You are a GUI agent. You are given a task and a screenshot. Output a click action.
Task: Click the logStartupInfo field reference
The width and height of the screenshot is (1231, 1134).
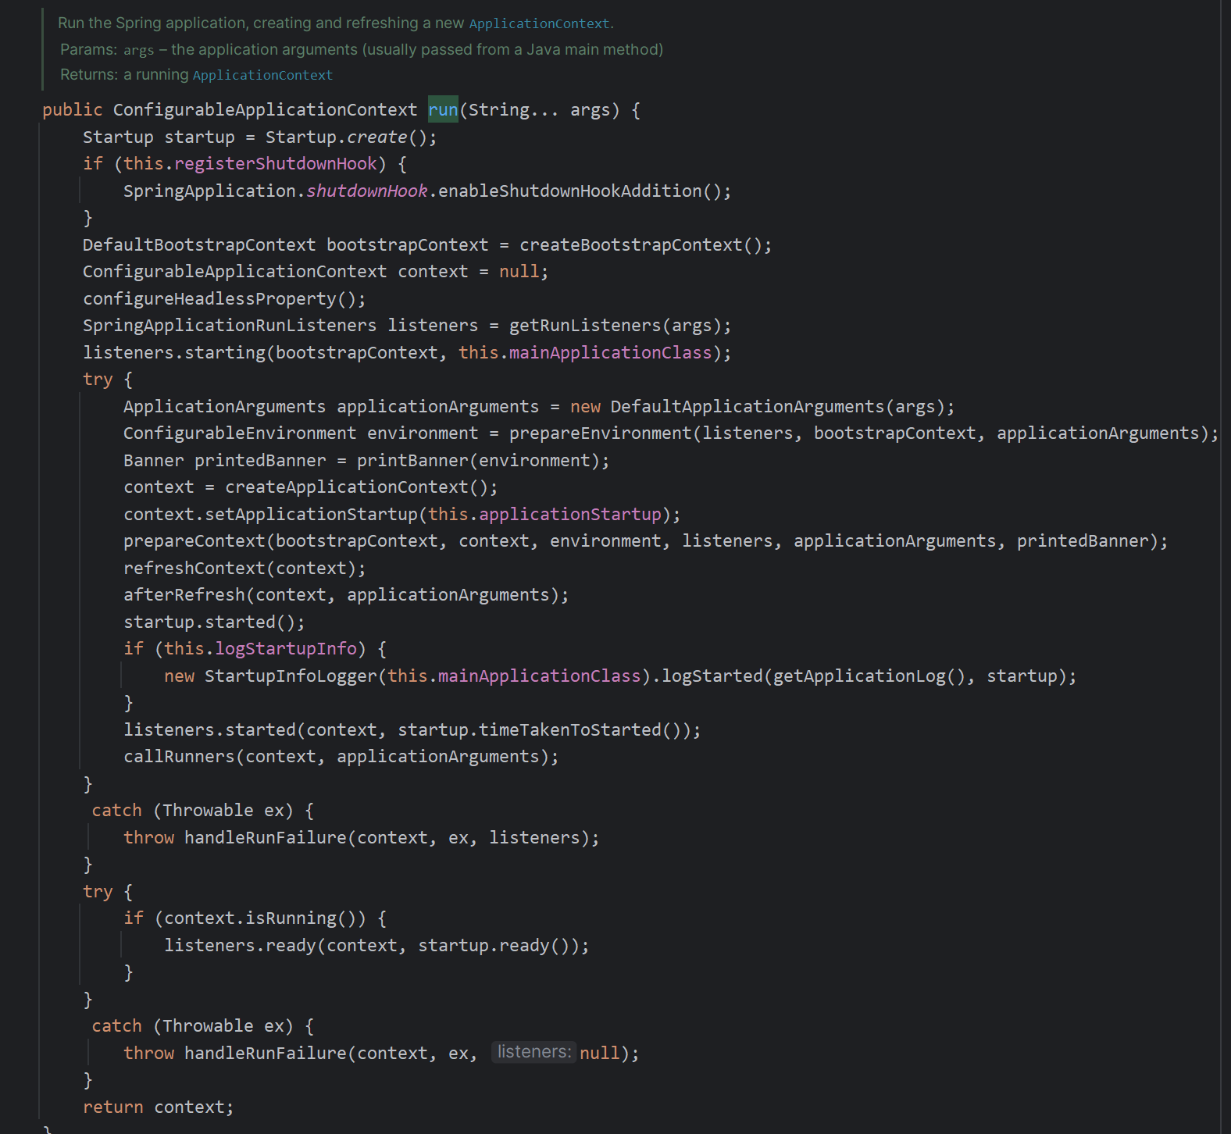click(286, 649)
